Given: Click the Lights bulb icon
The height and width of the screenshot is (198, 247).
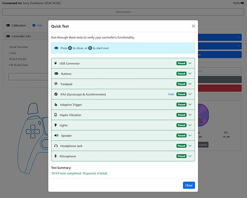Looking at the screenshot, I should tap(55, 125).
